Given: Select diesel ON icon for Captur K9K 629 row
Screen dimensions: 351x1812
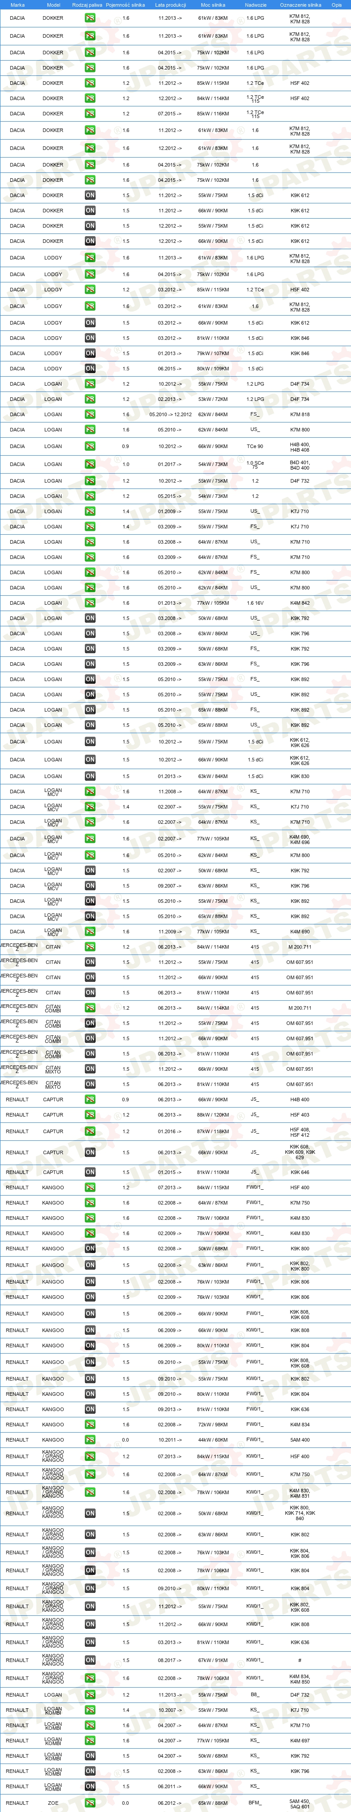Looking at the screenshot, I should 90,1152.
